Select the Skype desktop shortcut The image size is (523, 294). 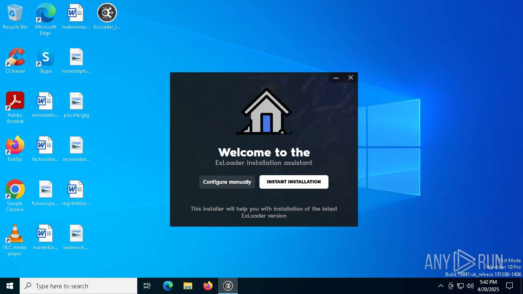tap(45, 61)
